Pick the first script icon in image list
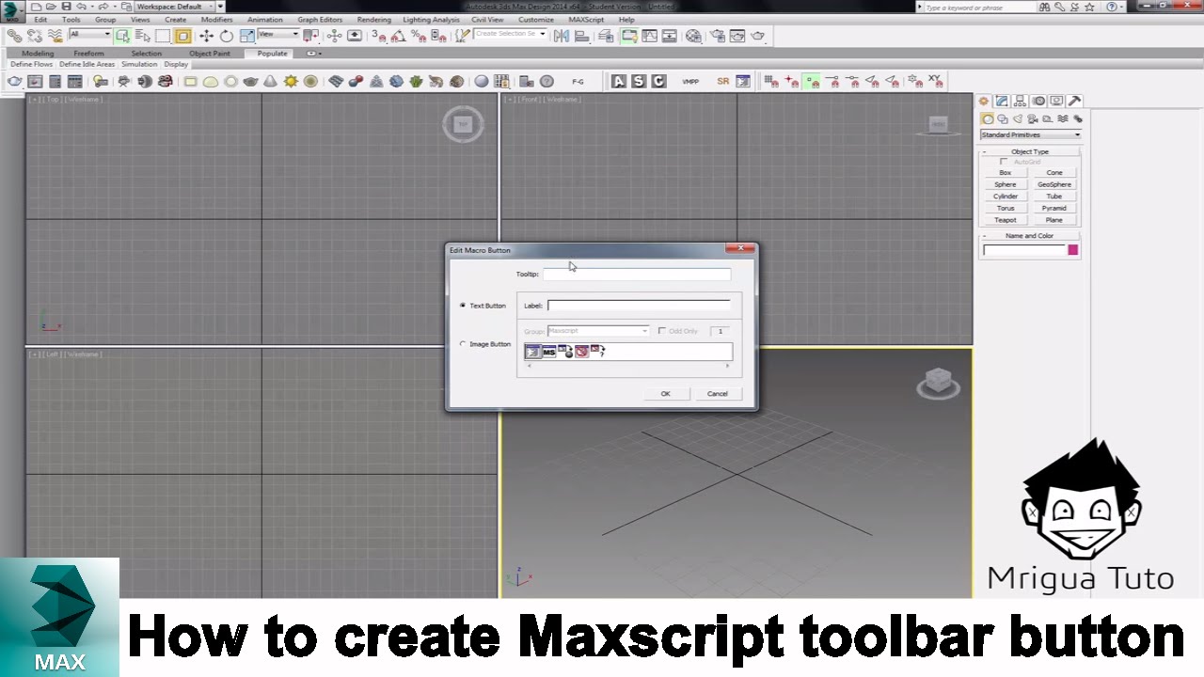Image resolution: width=1204 pixels, height=677 pixels. pos(532,352)
